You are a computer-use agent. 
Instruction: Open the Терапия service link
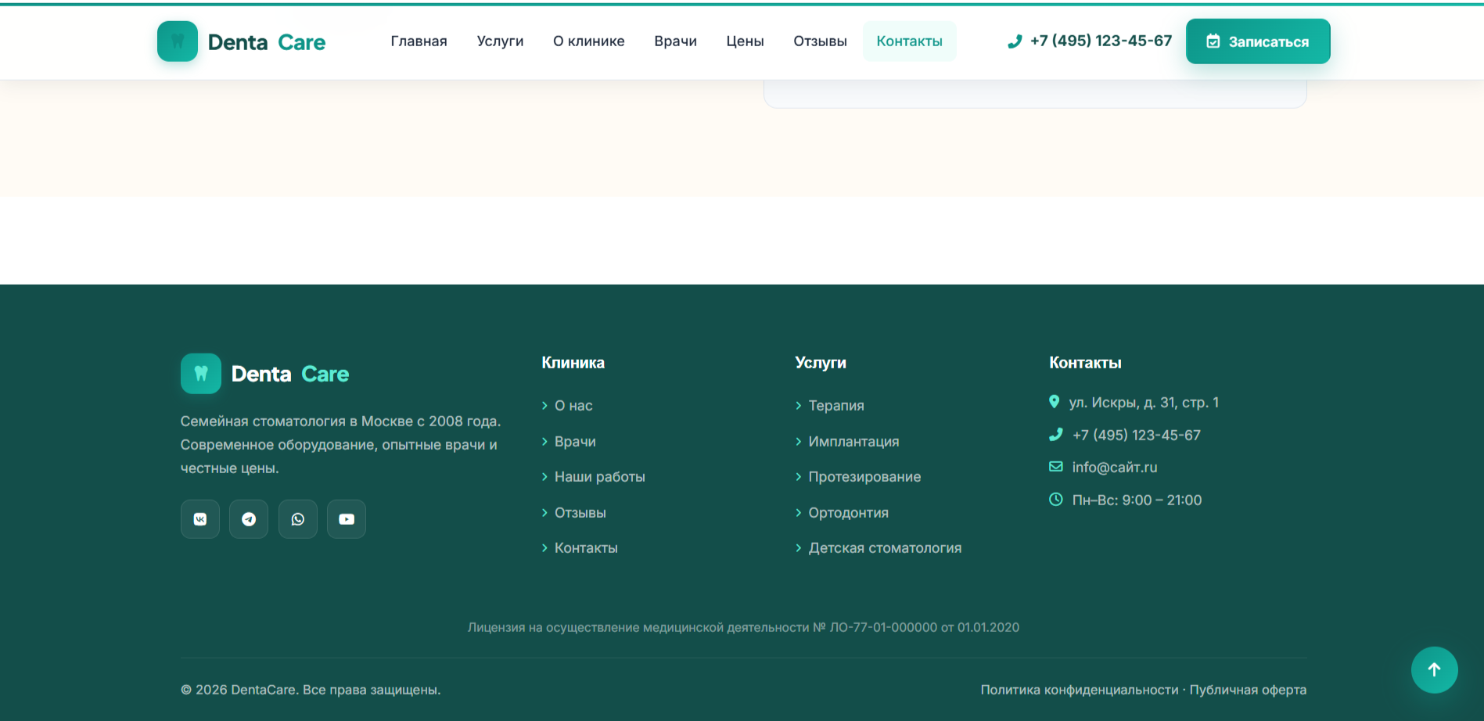coord(836,406)
